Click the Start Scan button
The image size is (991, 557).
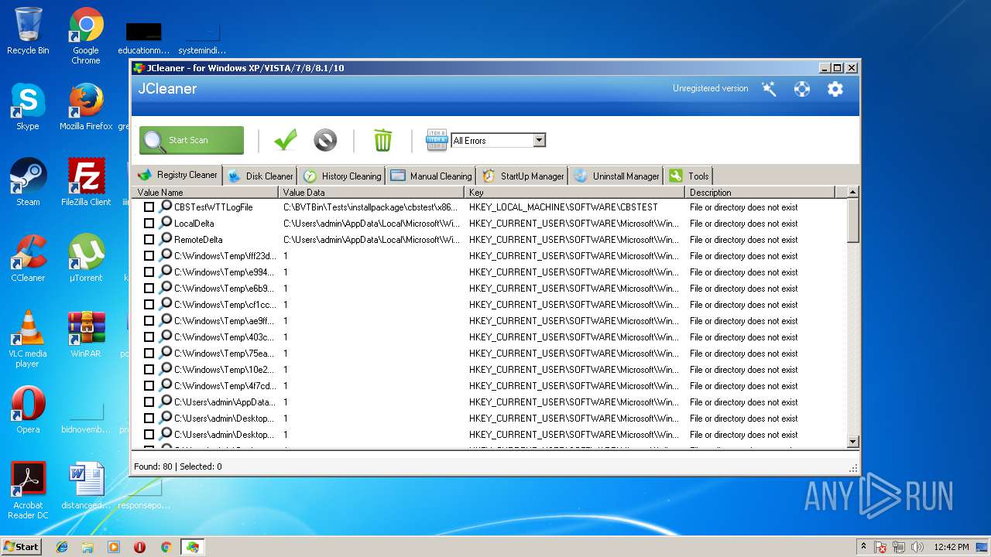tap(191, 140)
